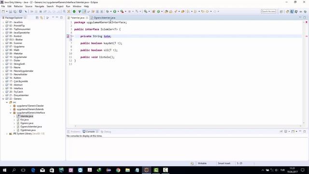This screenshot has height=174, width=309.
Task: Collapse the src folder node
Action: click(x=7, y=102)
